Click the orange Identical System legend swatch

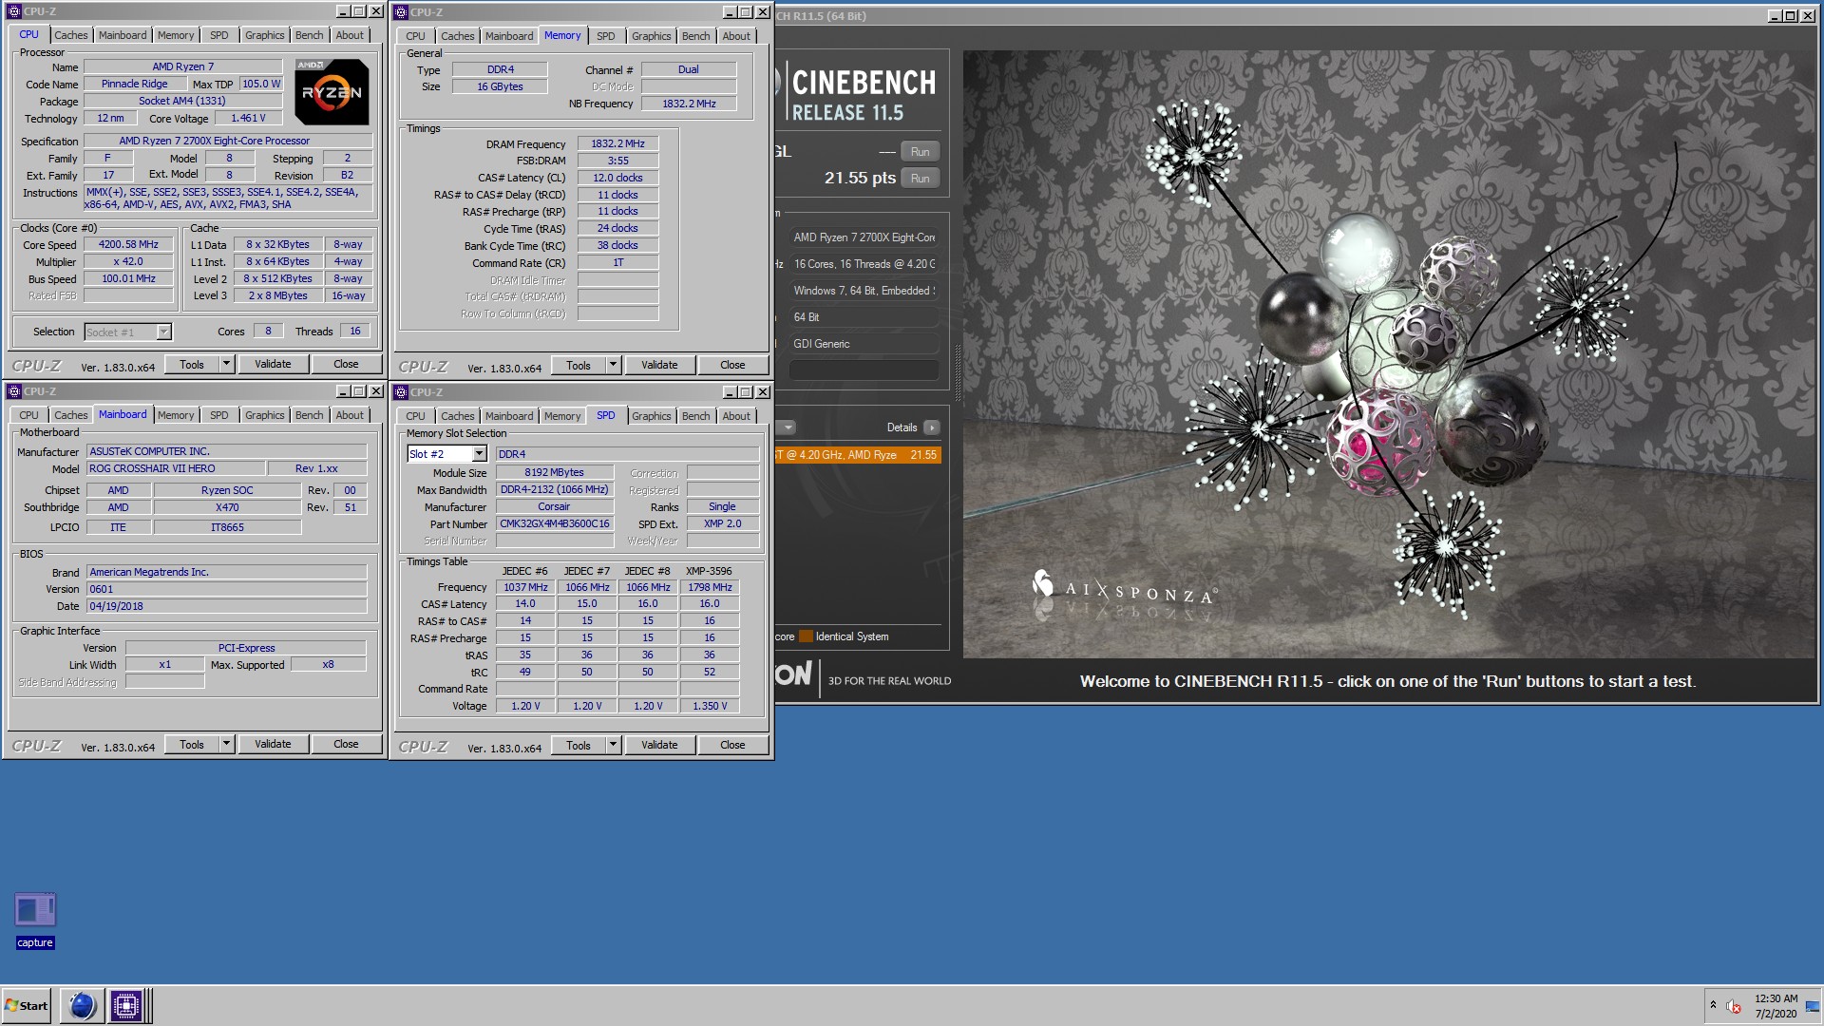pos(806,636)
